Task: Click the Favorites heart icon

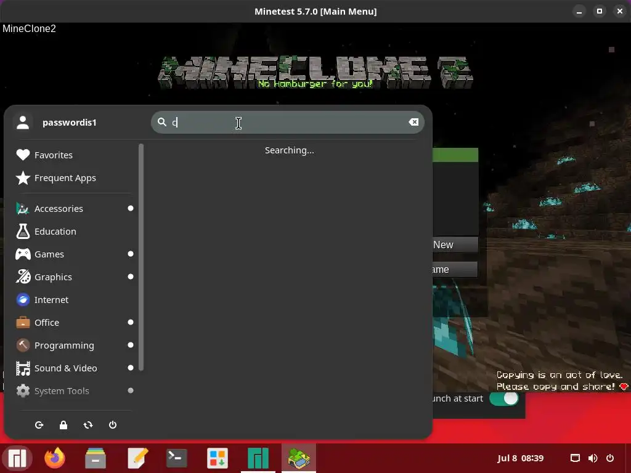Action: click(23, 155)
